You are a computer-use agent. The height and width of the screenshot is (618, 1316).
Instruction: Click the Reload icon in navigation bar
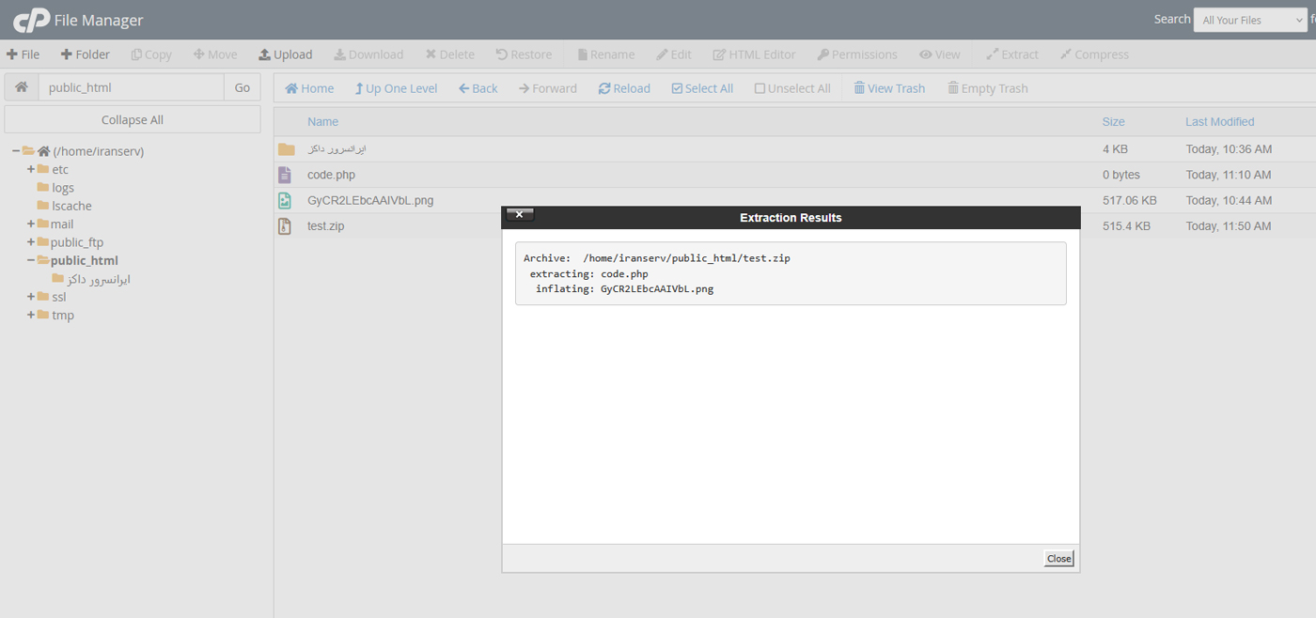[x=604, y=88]
